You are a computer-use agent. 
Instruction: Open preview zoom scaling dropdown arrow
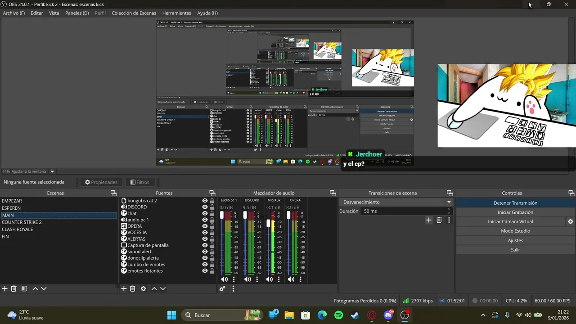tap(52, 171)
